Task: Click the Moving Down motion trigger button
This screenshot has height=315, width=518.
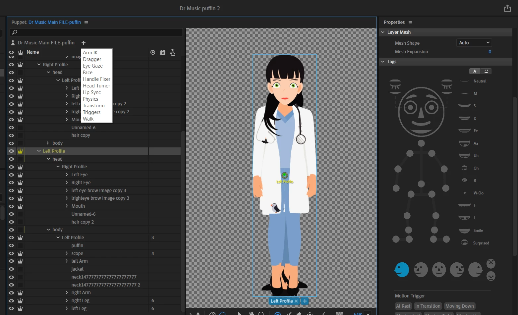Action: pyautogui.click(x=460, y=306)
